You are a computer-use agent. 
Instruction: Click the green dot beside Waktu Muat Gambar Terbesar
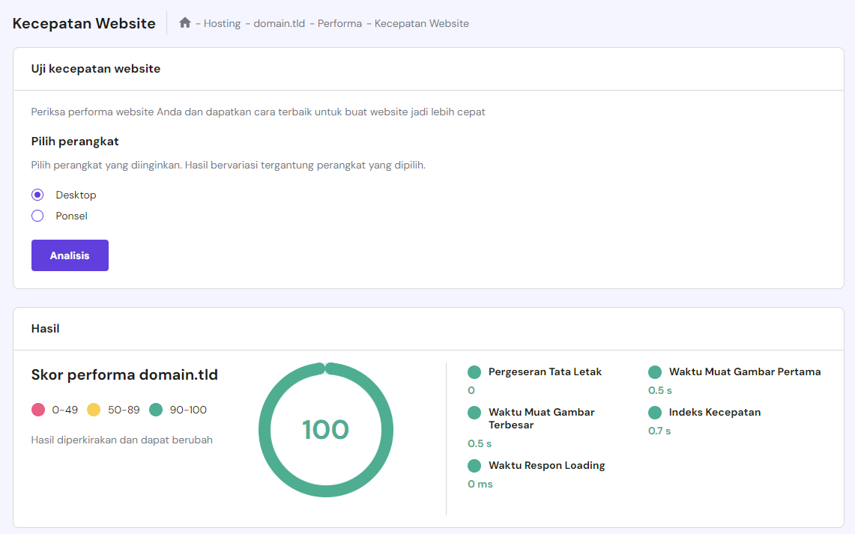[x=474, y=412]
